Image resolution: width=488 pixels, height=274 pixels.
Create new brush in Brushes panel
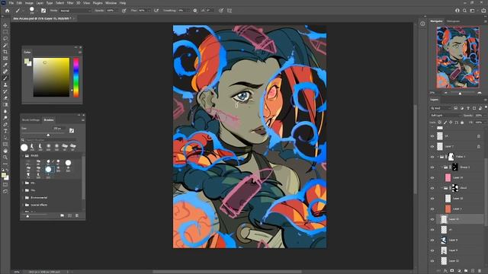point(69,215)
